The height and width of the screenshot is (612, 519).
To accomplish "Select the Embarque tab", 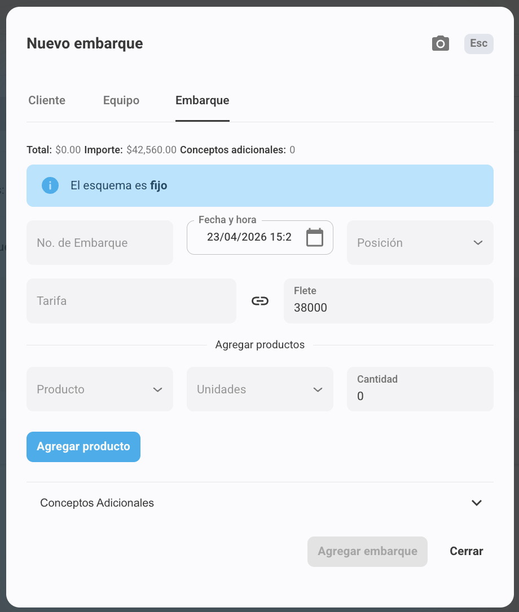I will [203, 100].
